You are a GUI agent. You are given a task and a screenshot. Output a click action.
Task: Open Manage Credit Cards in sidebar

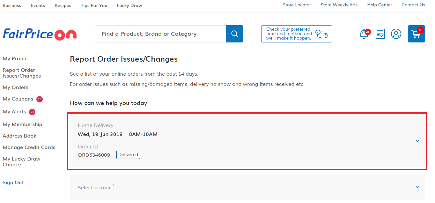click(29, 147)
